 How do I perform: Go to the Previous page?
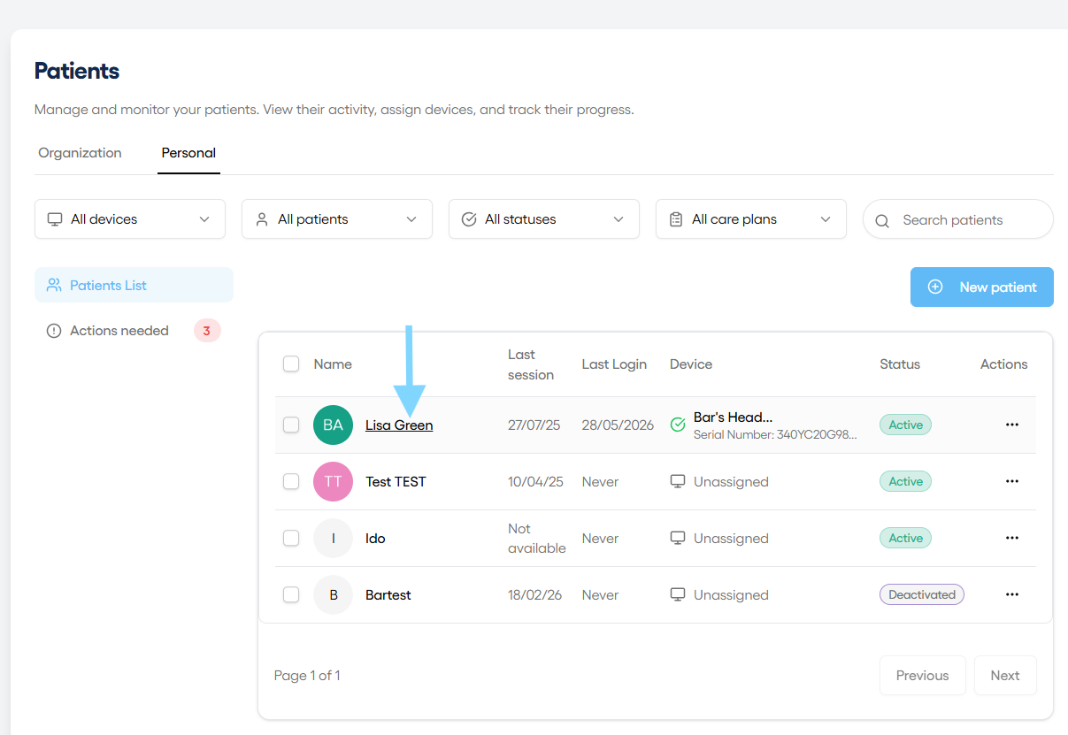[922, 675]
